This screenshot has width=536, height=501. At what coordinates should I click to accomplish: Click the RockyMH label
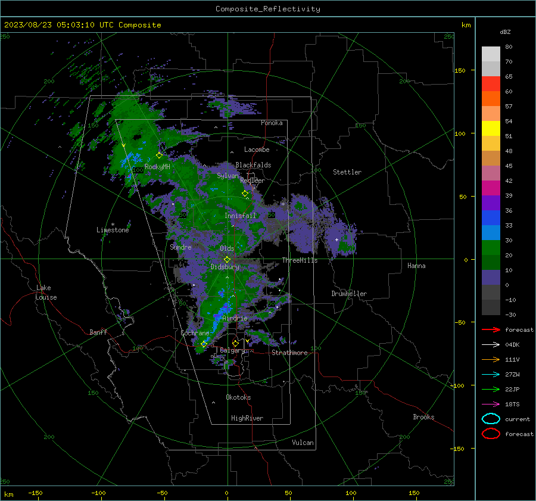pyautogui.click(x=157, y=167)
